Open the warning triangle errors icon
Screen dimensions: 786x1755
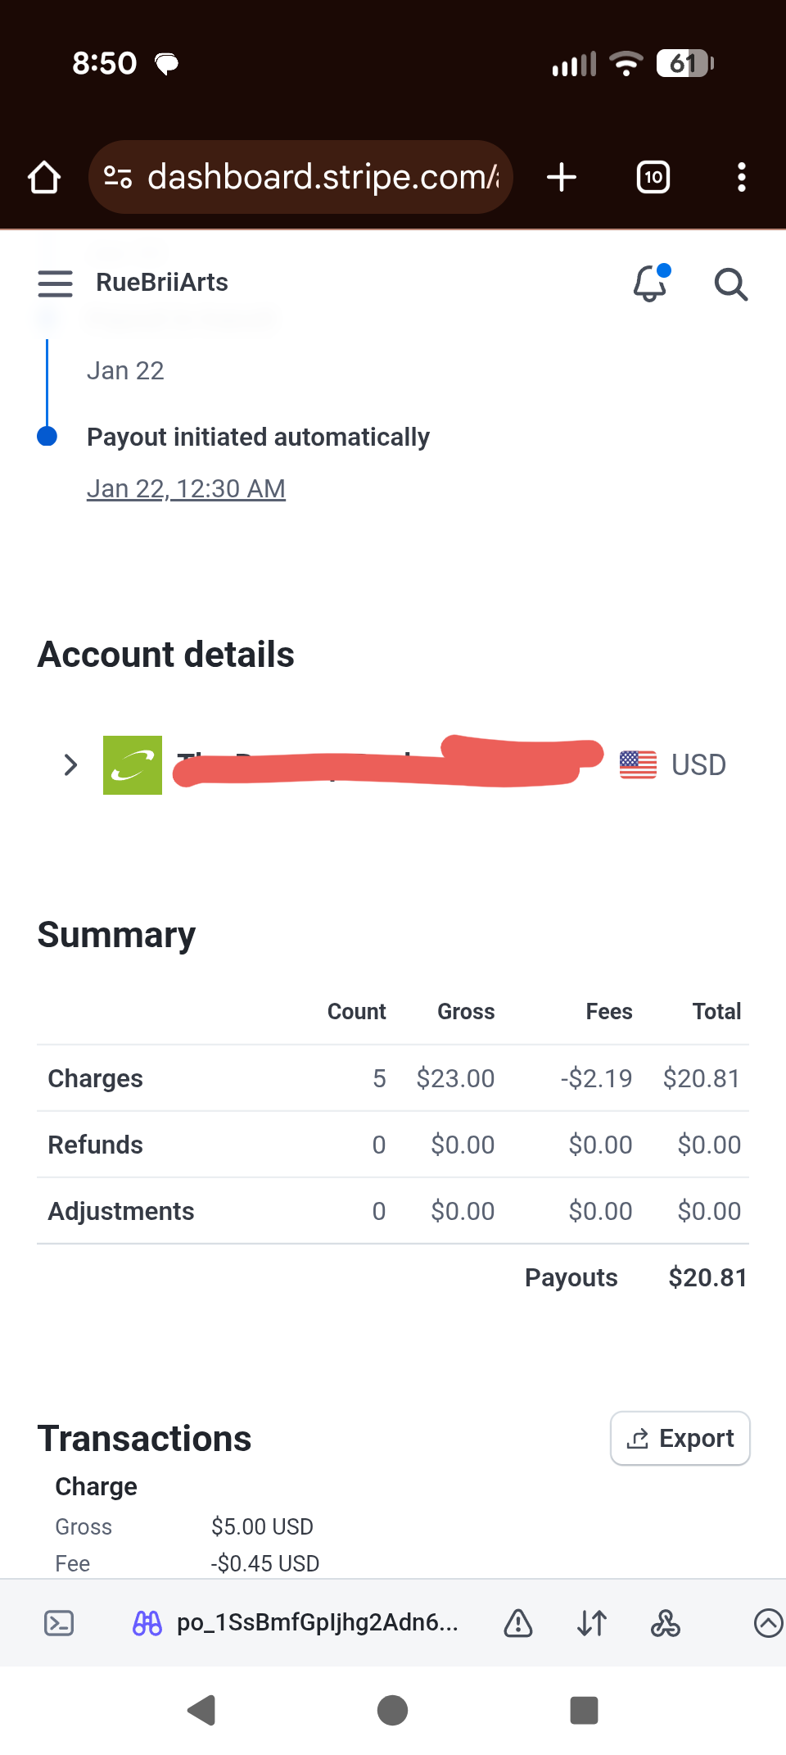(518, 1623)
